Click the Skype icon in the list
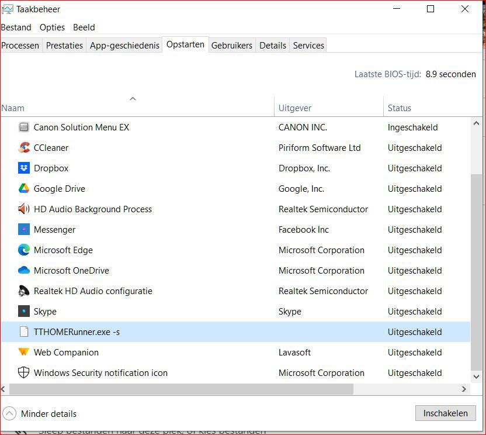 click(x=24, y=311)
